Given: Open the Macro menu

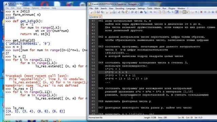Looking at the screenshot, I should [157, 8].
